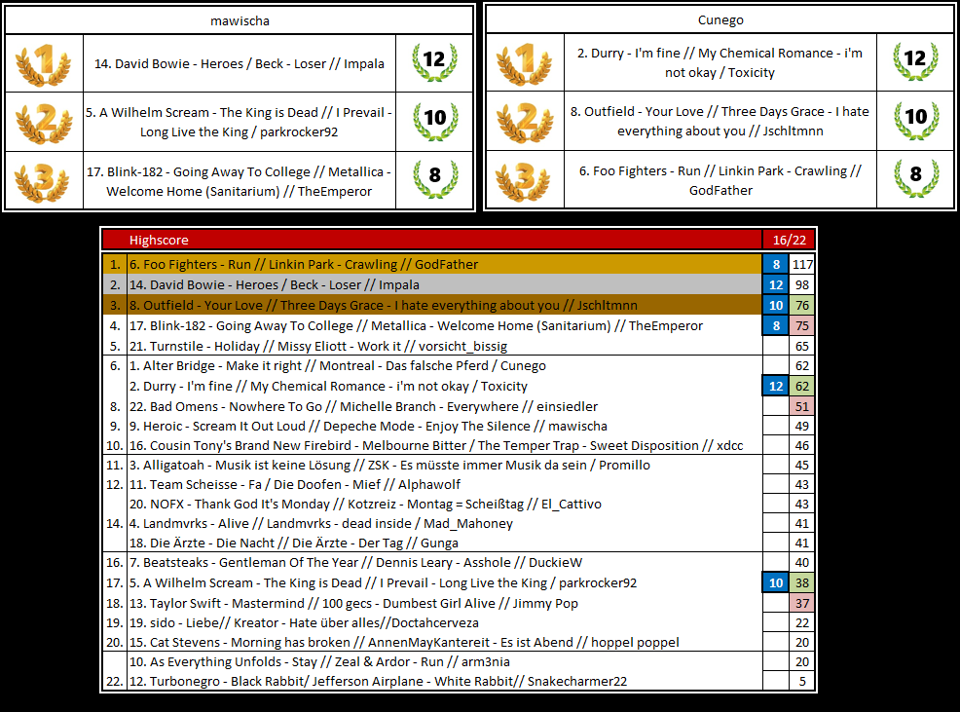Select Durry - I'm fine entry in Cunego's table
The image size is (960, 712).
tap(720, 63)
